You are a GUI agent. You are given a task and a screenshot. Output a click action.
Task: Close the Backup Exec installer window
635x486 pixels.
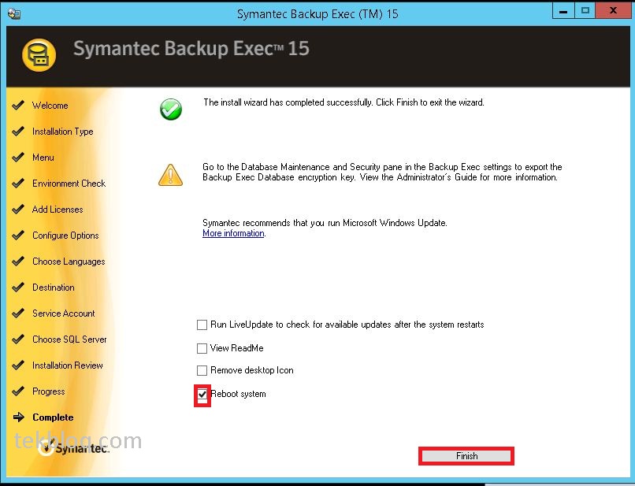coord(613,11)
